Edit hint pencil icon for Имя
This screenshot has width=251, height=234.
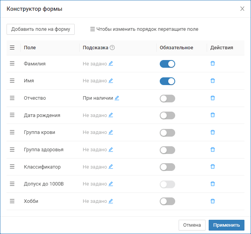pyautogui.click(x=111, y=81)
